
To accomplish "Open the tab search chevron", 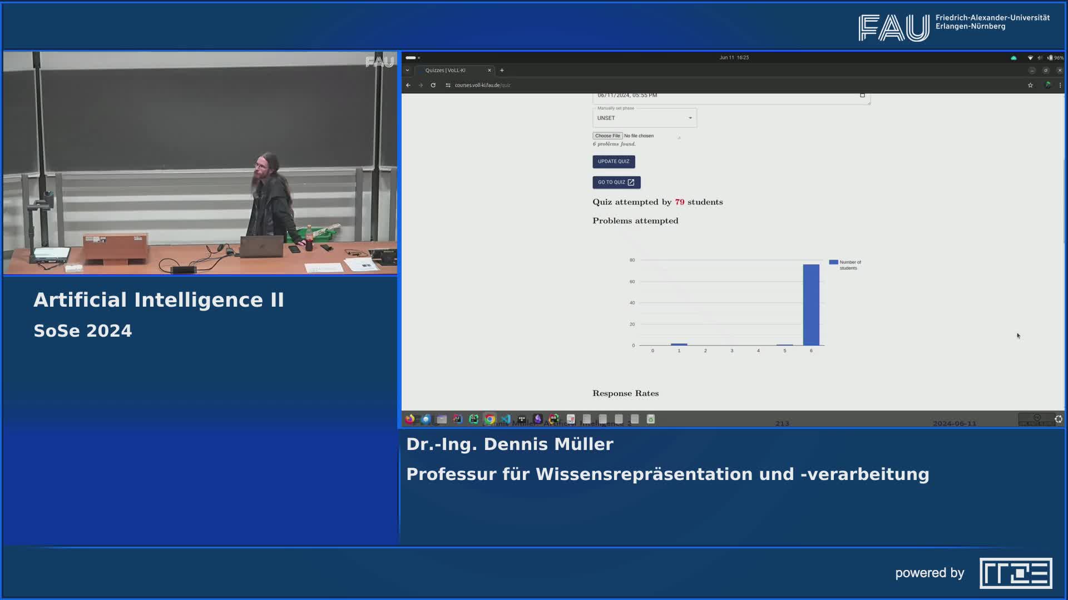I will click(408, 71).
